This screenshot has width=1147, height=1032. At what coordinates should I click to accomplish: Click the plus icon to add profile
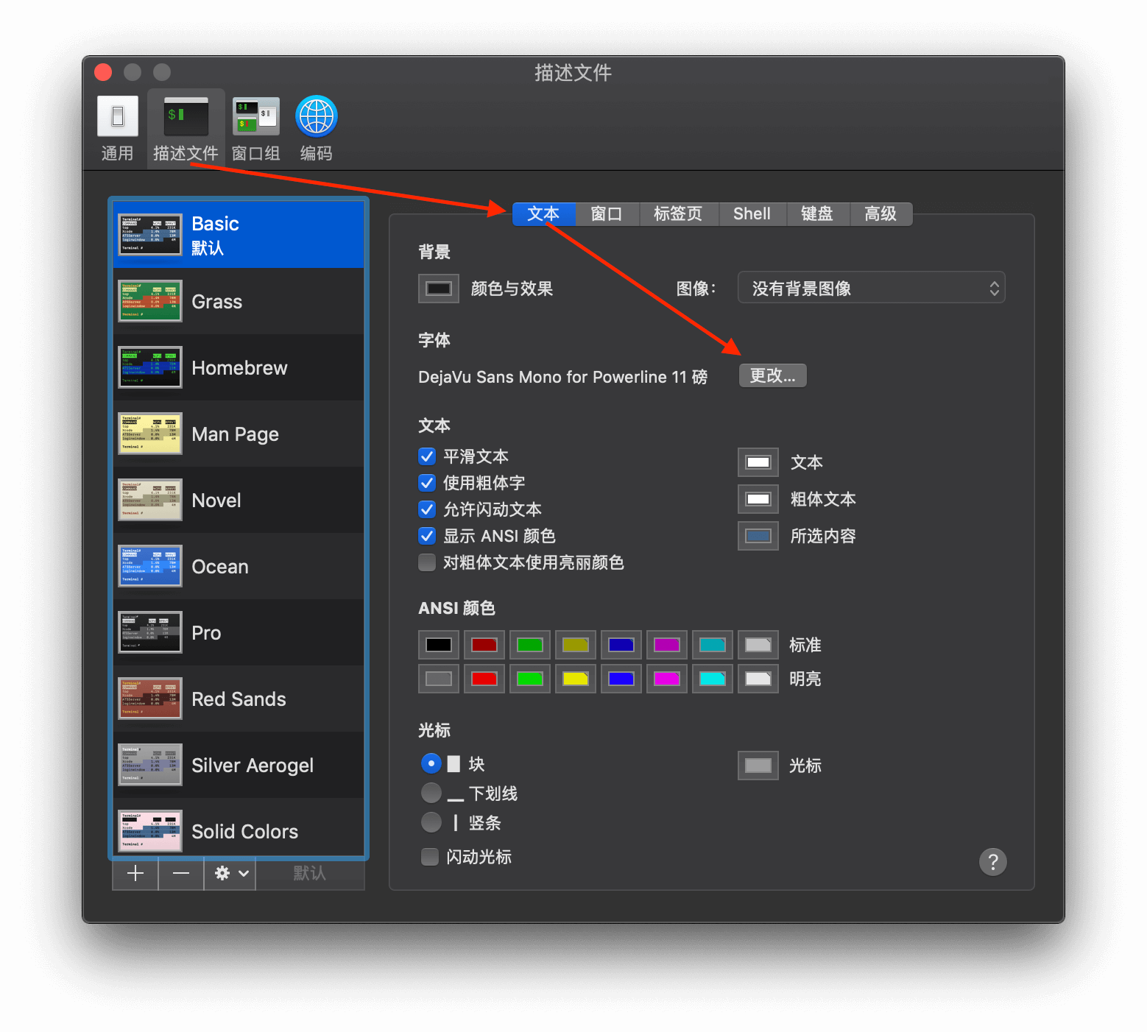(135, 874)
